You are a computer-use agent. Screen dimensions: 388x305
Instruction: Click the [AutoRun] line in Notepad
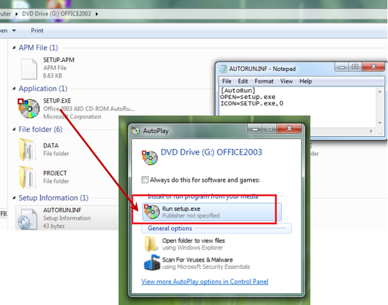[238, 90]
